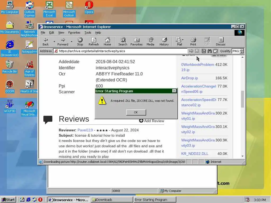Download the AirDrop.ip file link
271x203 pixels.
(189, 78)
